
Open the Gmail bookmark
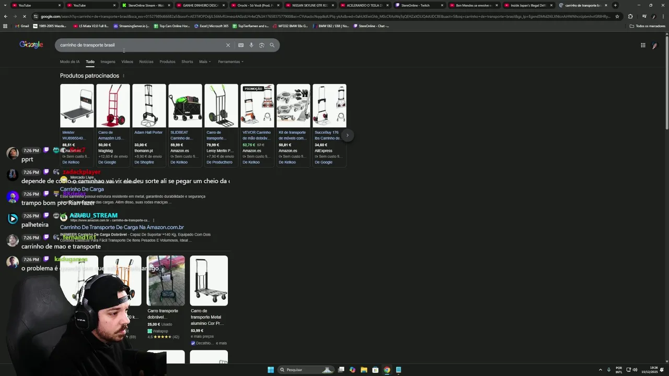coord(21,26)
